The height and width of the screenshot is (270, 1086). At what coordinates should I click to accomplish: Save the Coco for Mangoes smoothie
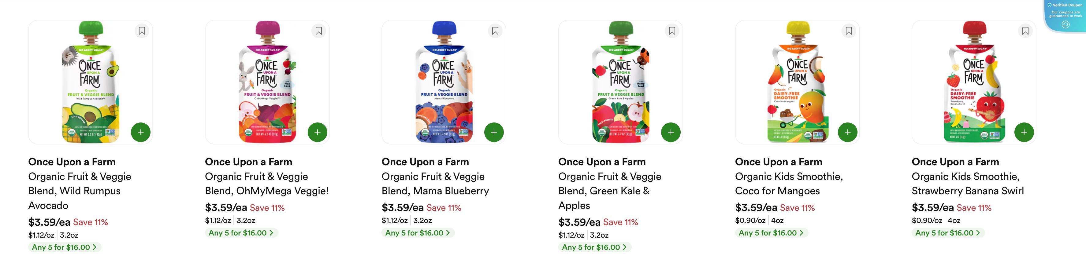click(849, 31)
